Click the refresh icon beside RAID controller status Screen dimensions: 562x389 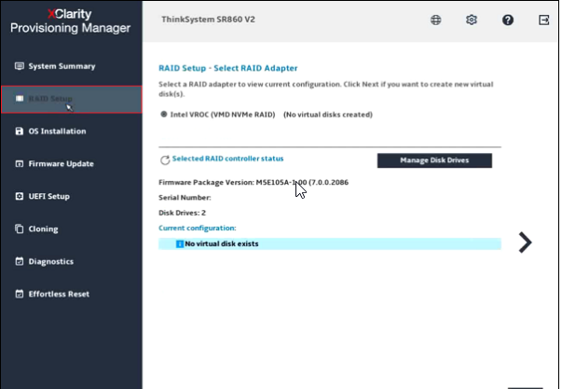point(165,160)
